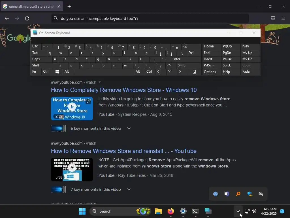
Task: Click the address bar search field
Action: (x=150, y=18)
